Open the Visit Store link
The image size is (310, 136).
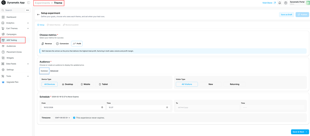[269, 3]
